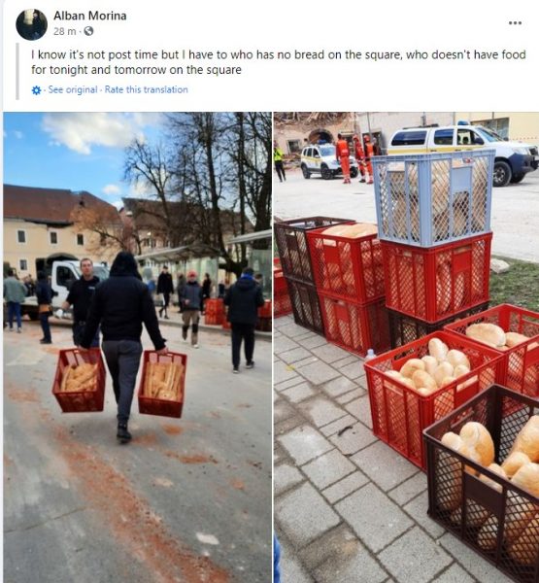Open the left photo of man carrying crates

point(138,347)
